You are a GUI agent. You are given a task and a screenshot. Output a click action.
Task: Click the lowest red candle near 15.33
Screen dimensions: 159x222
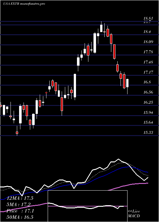point(17,133)
